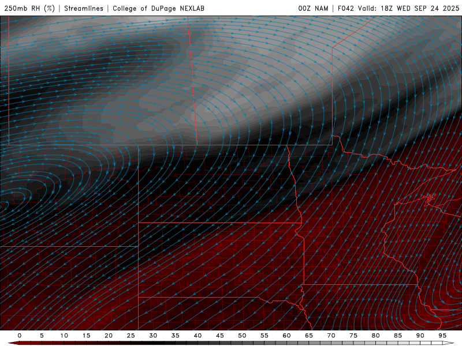This screenshot has width=462, height=346.
Task: Click the "00Z NAM" model run label
Action: [313, 8]
